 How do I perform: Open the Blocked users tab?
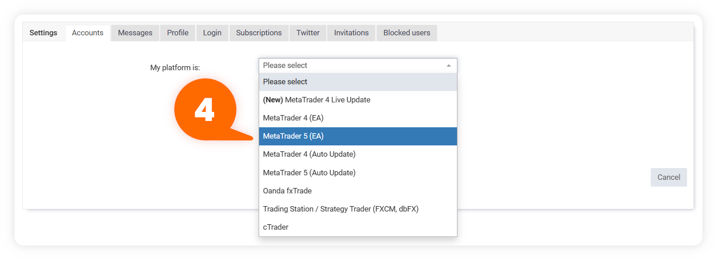point(407,33)
